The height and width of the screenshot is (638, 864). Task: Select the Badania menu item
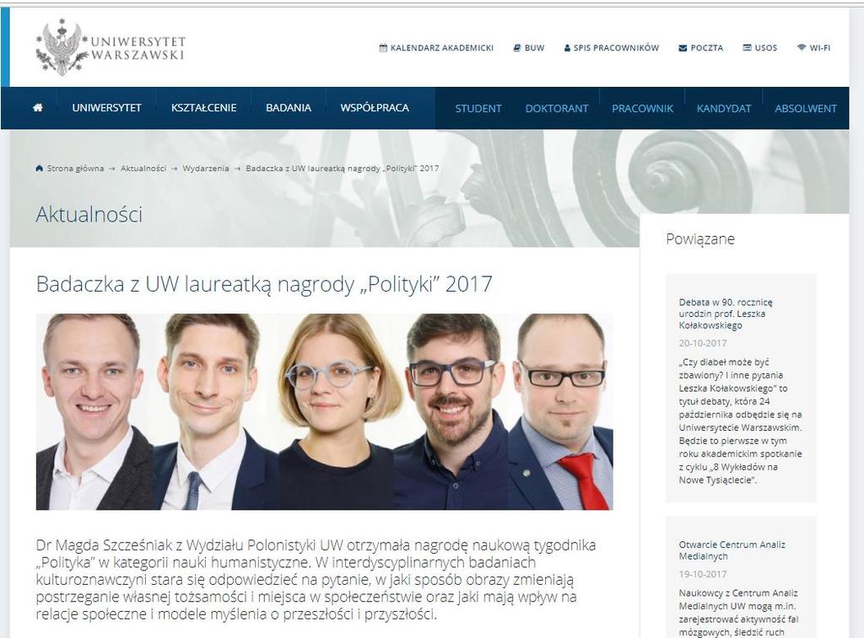[289, 108]
